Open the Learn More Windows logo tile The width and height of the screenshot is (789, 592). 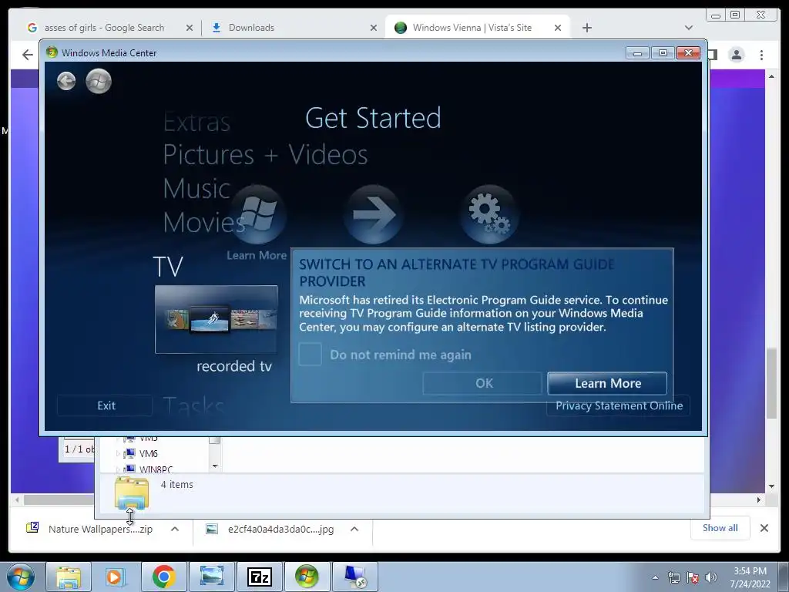coord(257,216)
